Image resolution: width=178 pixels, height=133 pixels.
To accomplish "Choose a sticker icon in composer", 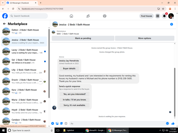I will pos(62,123).
